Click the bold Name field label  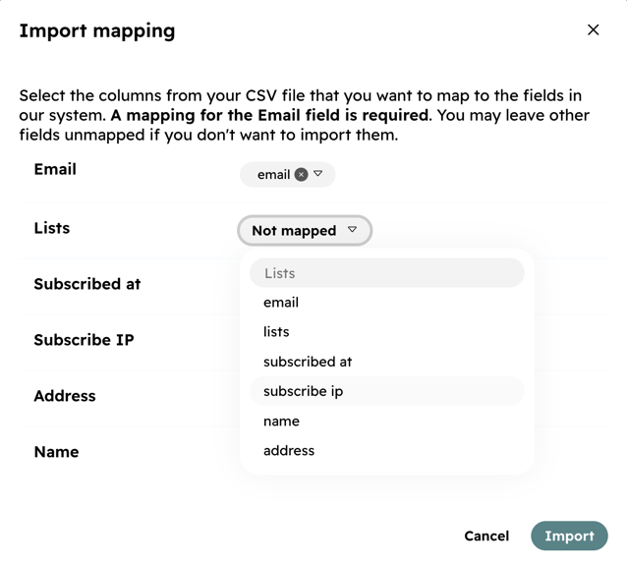[56, 452]
